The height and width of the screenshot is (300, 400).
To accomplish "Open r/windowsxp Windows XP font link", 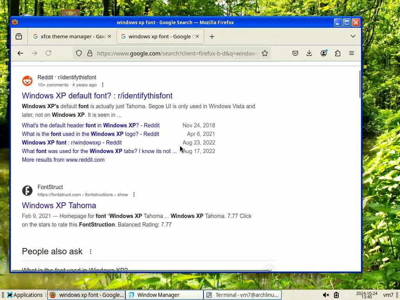I will pos(72,143).
